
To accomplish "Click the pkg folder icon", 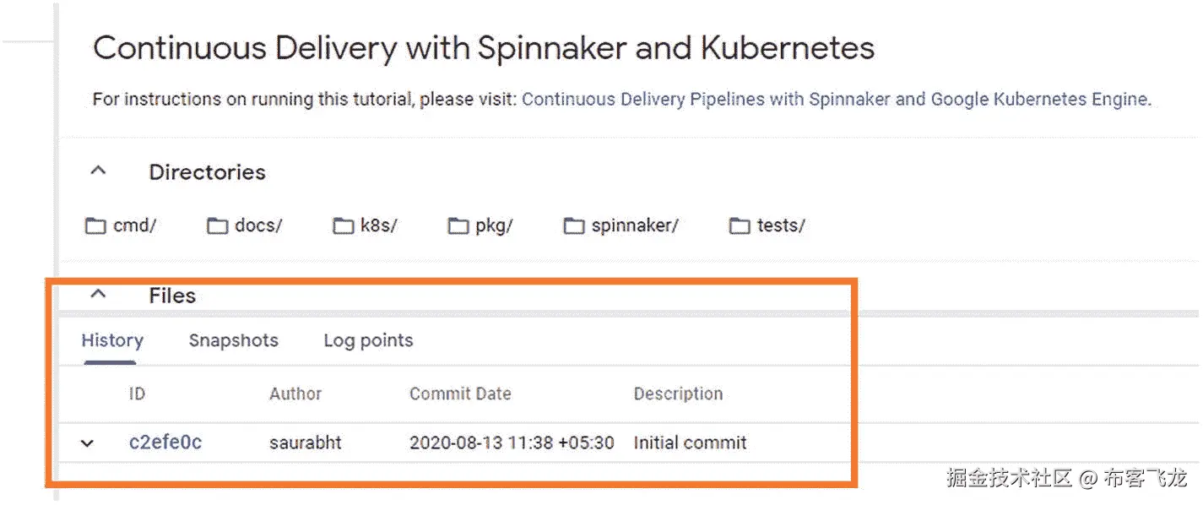I will (x=458, y=226).
